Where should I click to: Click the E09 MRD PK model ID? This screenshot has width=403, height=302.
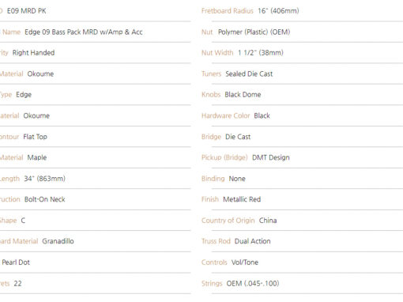[27, 11]
